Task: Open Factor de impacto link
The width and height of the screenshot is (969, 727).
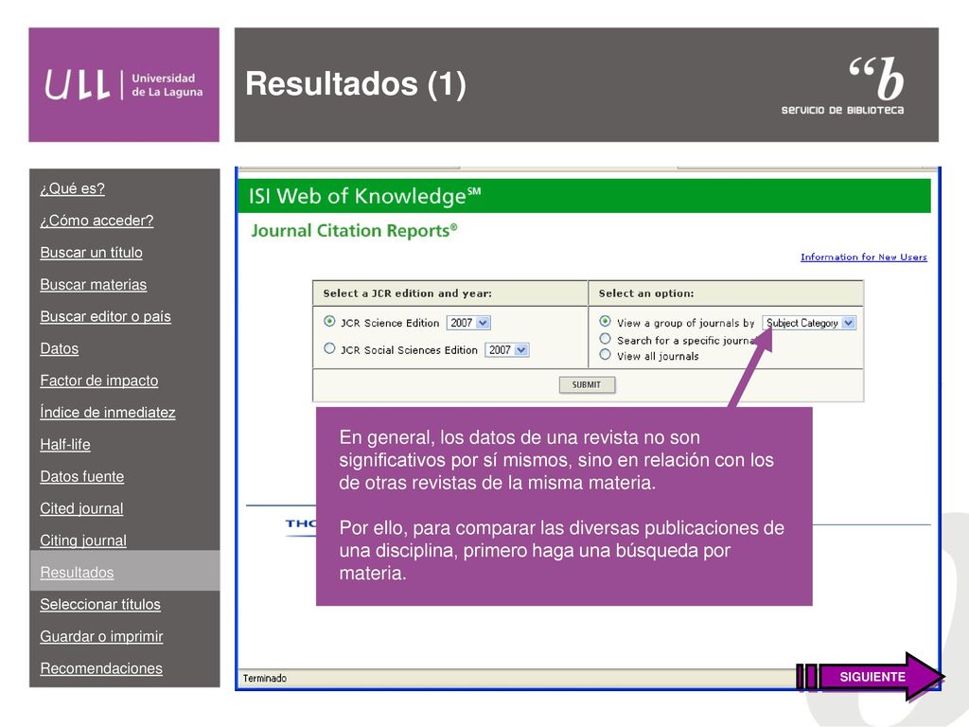Action: point(98,381)
